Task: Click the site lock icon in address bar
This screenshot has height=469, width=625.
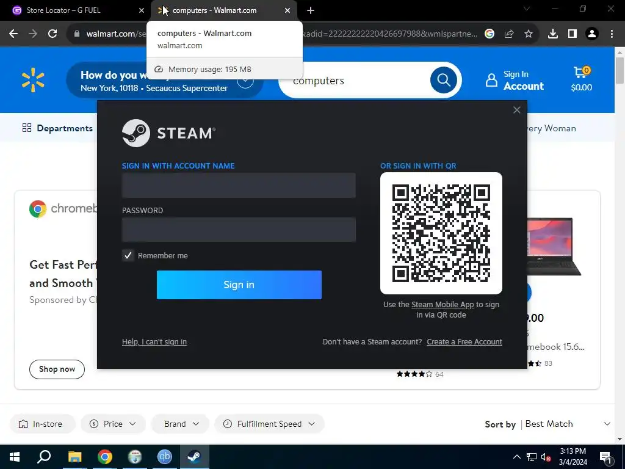Action: click(77, 34)
